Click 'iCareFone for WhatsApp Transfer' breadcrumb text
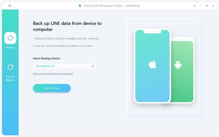 pyautogui.click(x=103, y=6)
